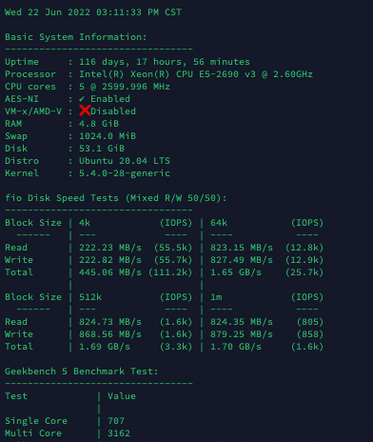Click the 4k total IOPS value 111.2k

[x=170, y=272]
